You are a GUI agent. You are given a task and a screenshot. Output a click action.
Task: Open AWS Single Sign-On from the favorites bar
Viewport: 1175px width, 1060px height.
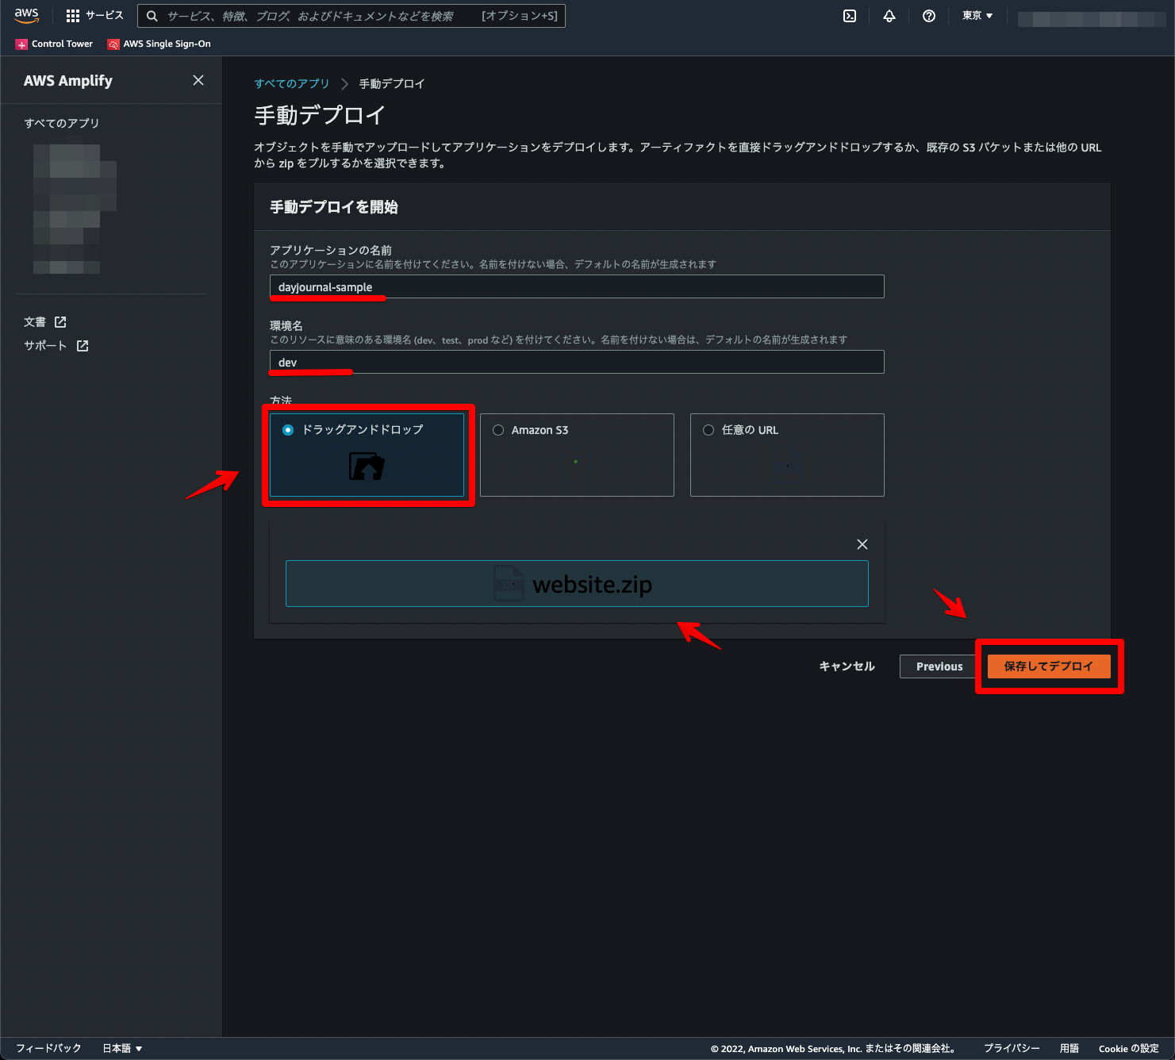(x=159, y=44)
